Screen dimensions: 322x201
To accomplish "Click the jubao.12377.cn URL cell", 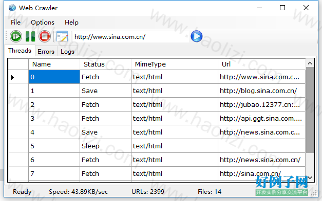I will [x=261, y=104].
